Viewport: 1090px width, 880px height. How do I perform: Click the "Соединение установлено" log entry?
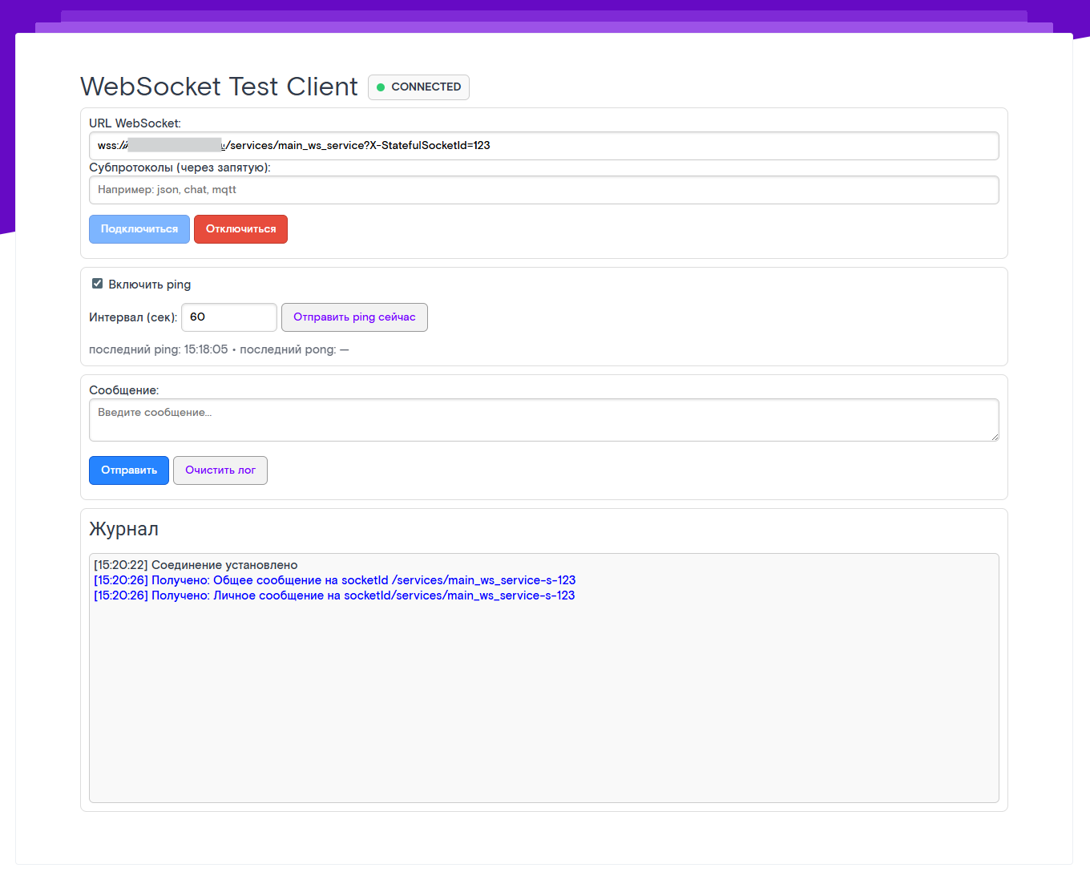click(x=196, y=565)
